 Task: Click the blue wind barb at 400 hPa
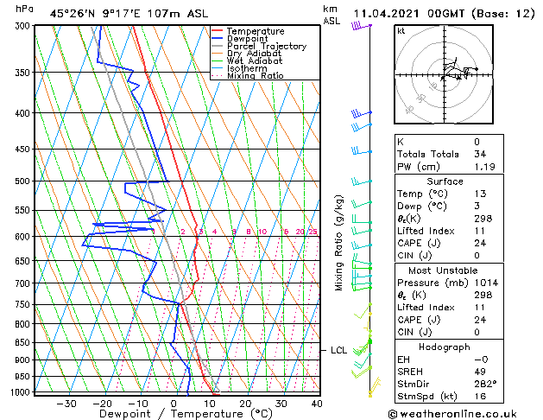pos(362,113)
